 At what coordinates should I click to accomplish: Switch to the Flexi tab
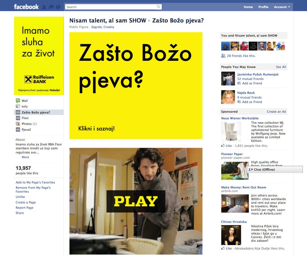[25, 118]
